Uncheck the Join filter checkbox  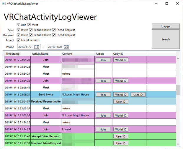click(x=18, y=25)
